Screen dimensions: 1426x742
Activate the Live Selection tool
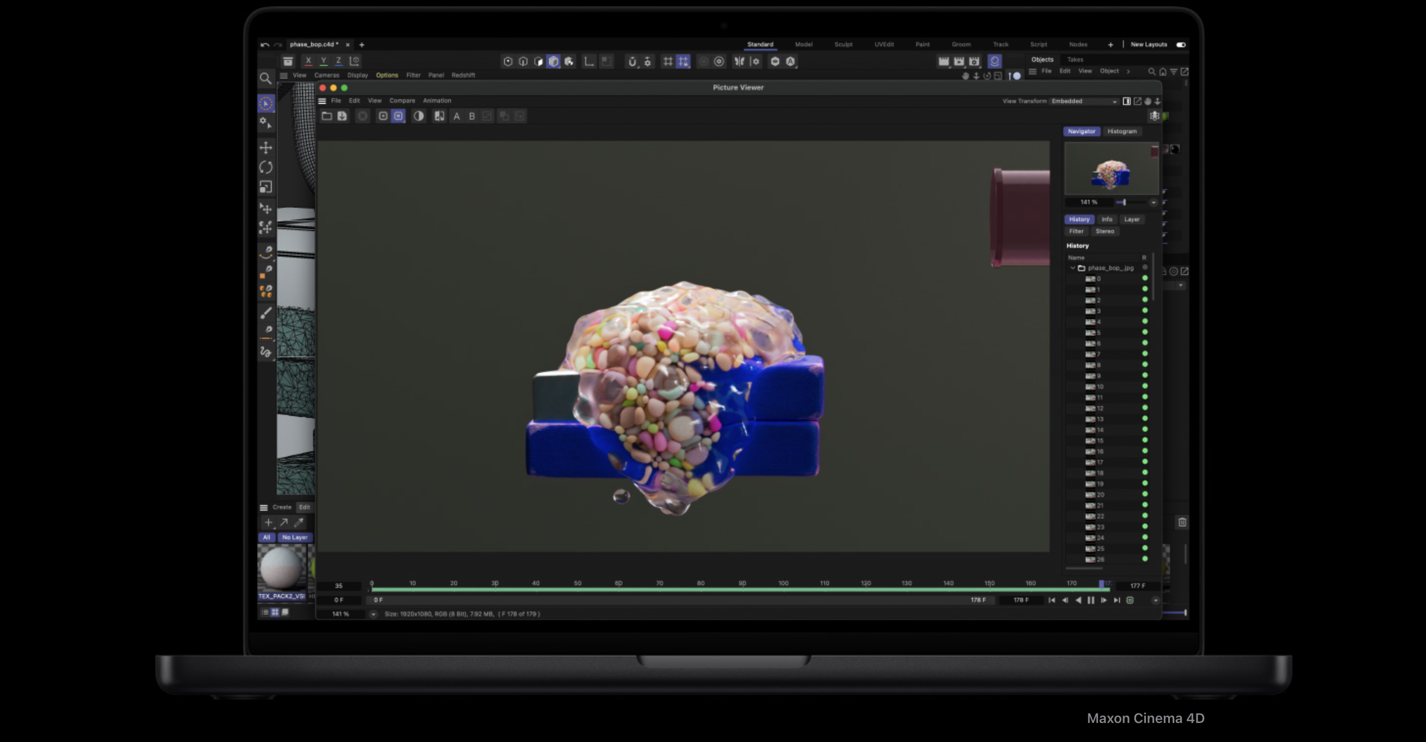pos(266,103)
